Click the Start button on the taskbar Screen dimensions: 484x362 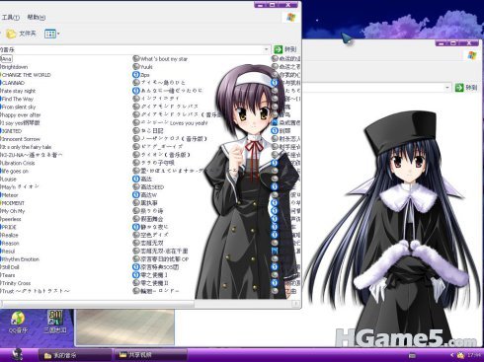coord(17,354)
